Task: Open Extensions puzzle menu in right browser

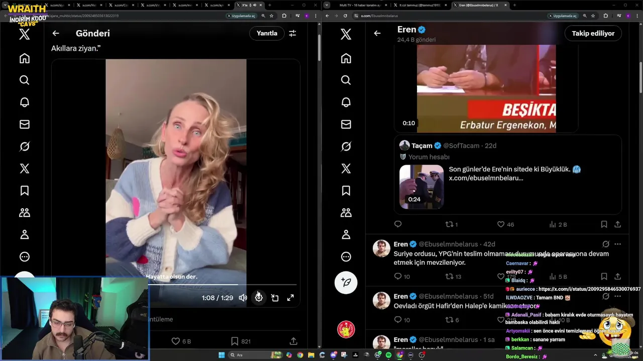Action: pyautogui.click(x=605, y=16)
